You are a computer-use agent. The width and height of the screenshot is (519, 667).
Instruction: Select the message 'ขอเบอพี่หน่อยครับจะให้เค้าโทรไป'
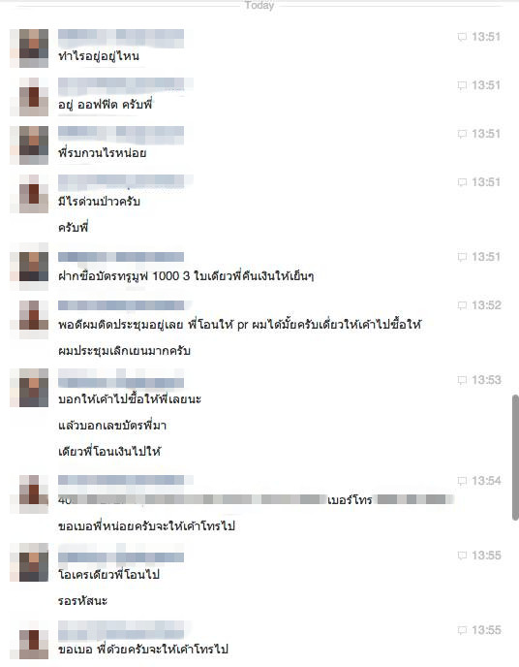(x=146, y=526)
